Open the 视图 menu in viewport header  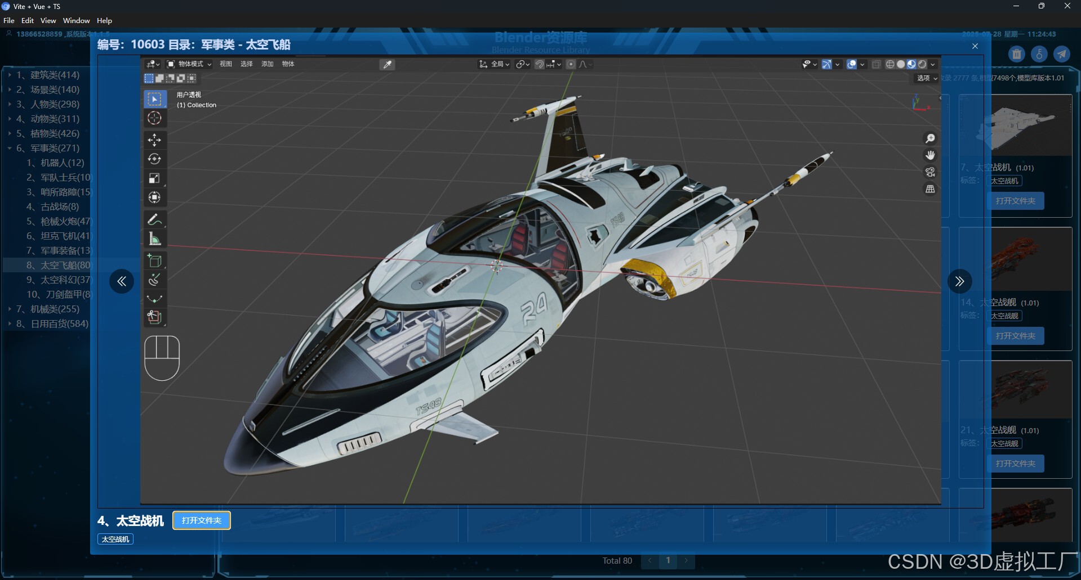point(226,64)
